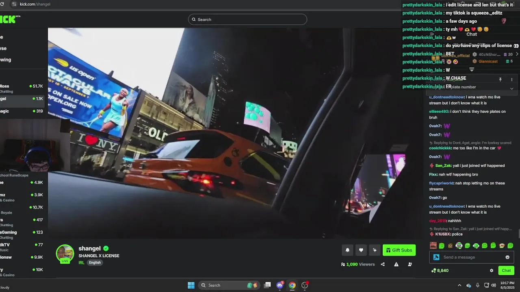The height and width of the screenshot is (292, 520).
Task: Click the English language tag
Action: click(x=95, y=262)
